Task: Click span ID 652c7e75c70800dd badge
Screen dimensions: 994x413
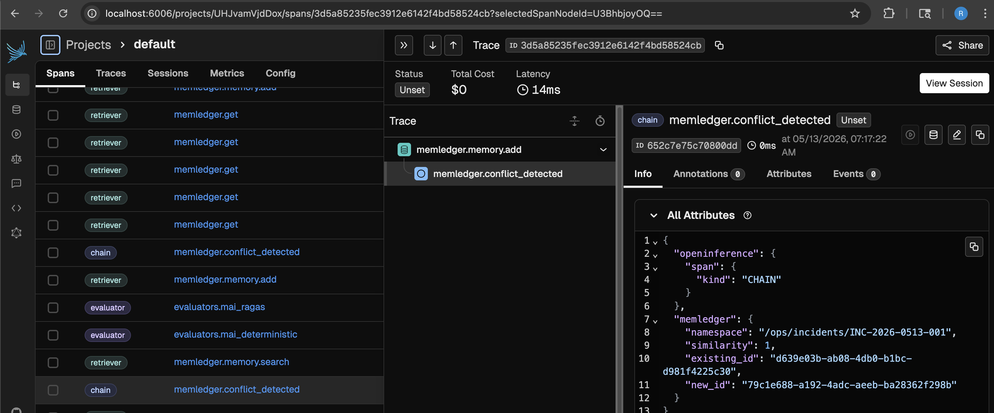Action: pos(686,145)
